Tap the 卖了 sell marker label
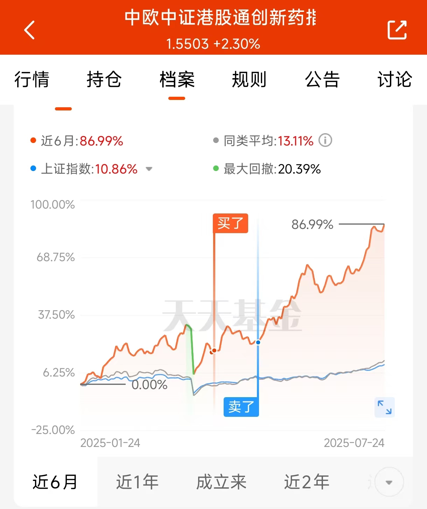427x509 pixels. tap(241, 407)
